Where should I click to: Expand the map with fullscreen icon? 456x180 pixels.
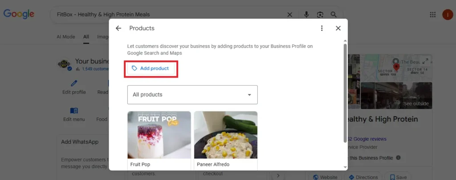[425, 61]
